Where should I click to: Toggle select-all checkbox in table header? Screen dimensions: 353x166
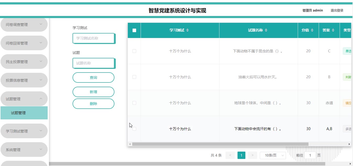[x=134, y=30]
